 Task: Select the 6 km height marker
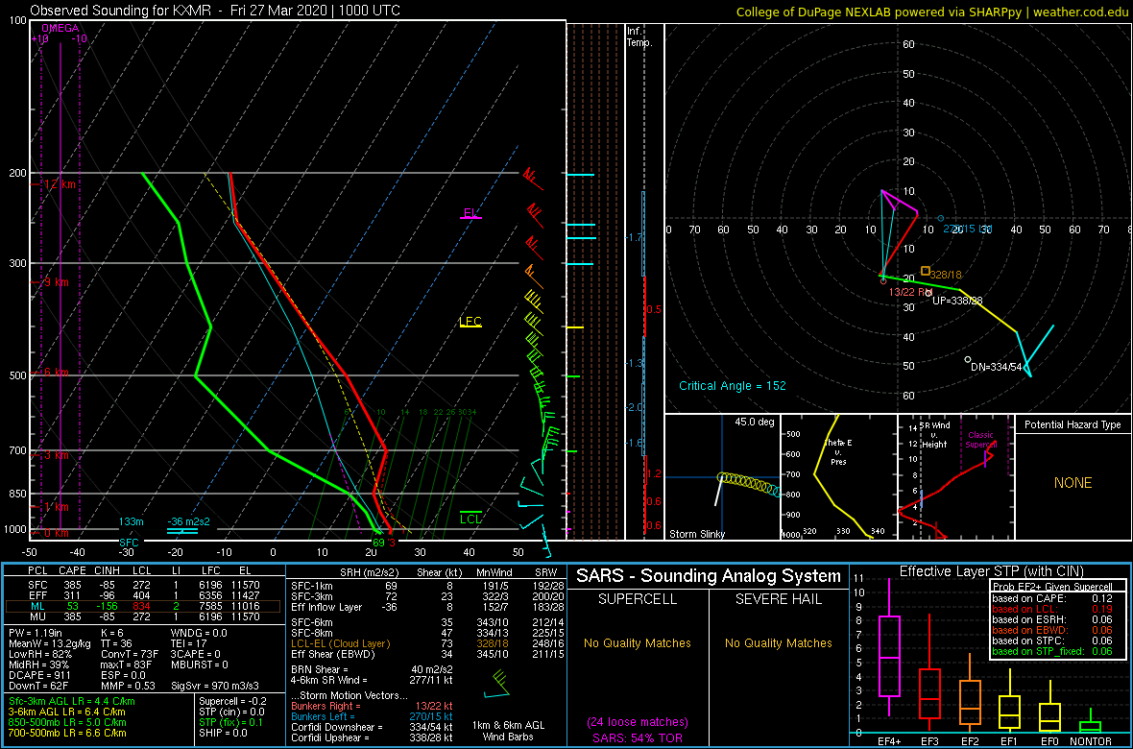(56, 373)
